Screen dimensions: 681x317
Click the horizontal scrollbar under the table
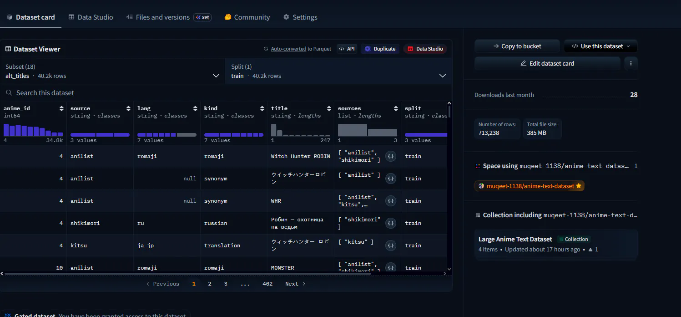187,274
